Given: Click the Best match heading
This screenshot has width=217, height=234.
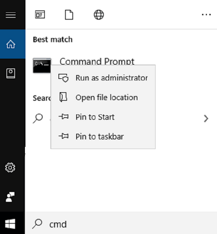Looking at the screenshot, I should click(53, 39).
